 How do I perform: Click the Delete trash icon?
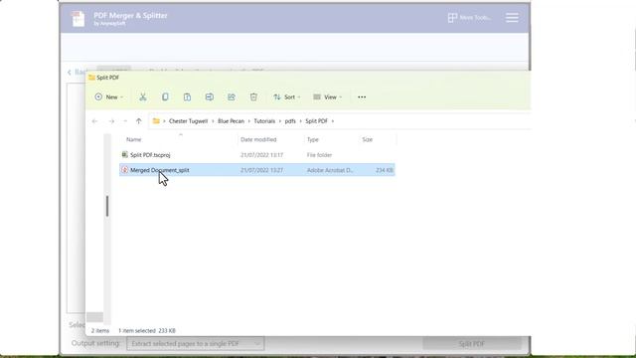click(253, 97)
